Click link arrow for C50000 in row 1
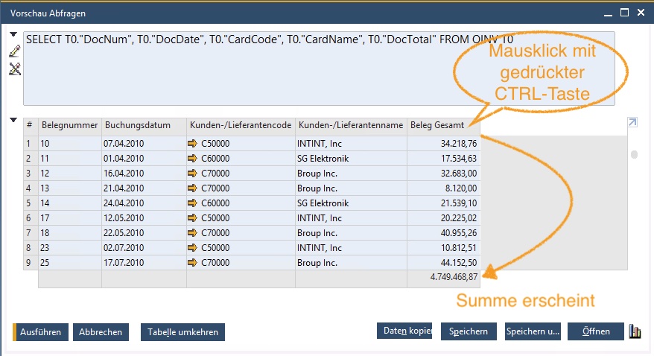654x356 pixels. tap(194, 144)
